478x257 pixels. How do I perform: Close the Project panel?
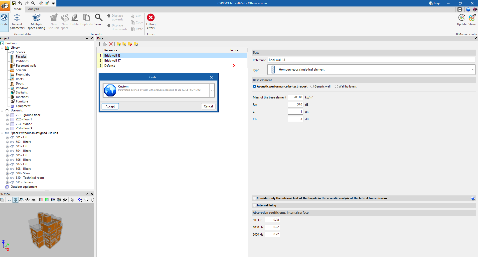tap(92, 38)
